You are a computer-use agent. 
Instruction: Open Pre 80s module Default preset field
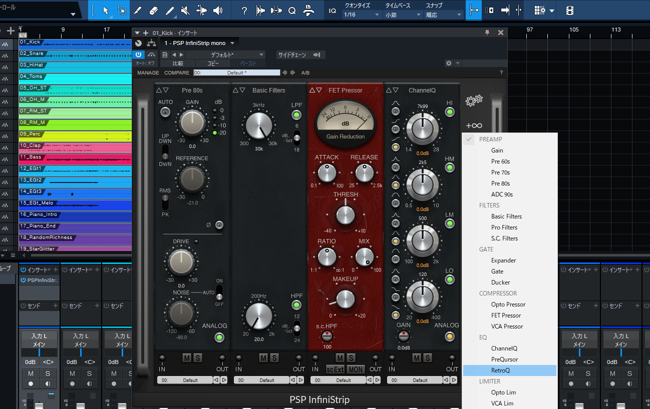(x=184, y=380)
